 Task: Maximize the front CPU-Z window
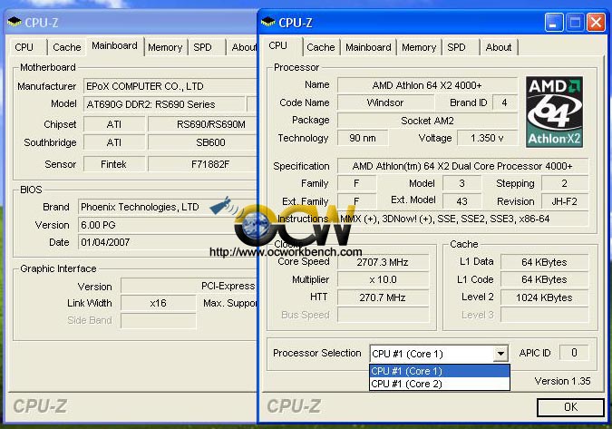point(575,23)
